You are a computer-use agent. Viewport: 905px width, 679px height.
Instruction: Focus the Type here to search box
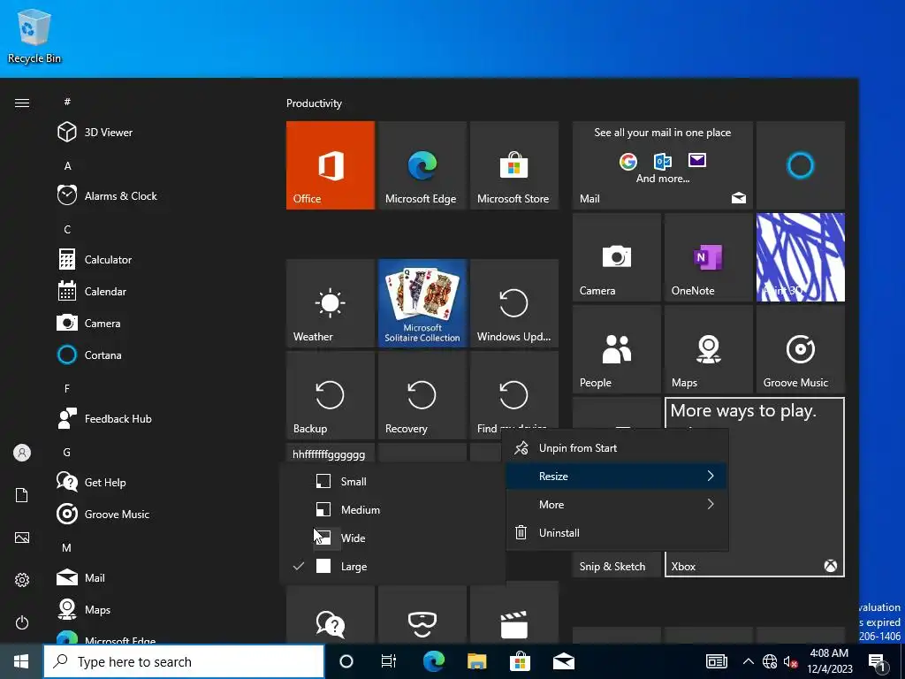(x=184, y=661)
